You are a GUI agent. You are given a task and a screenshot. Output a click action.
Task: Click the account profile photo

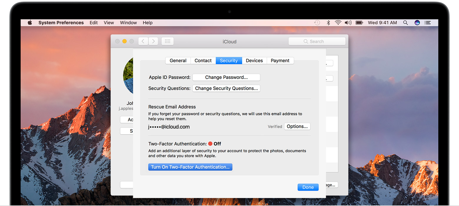click(128, 75)
